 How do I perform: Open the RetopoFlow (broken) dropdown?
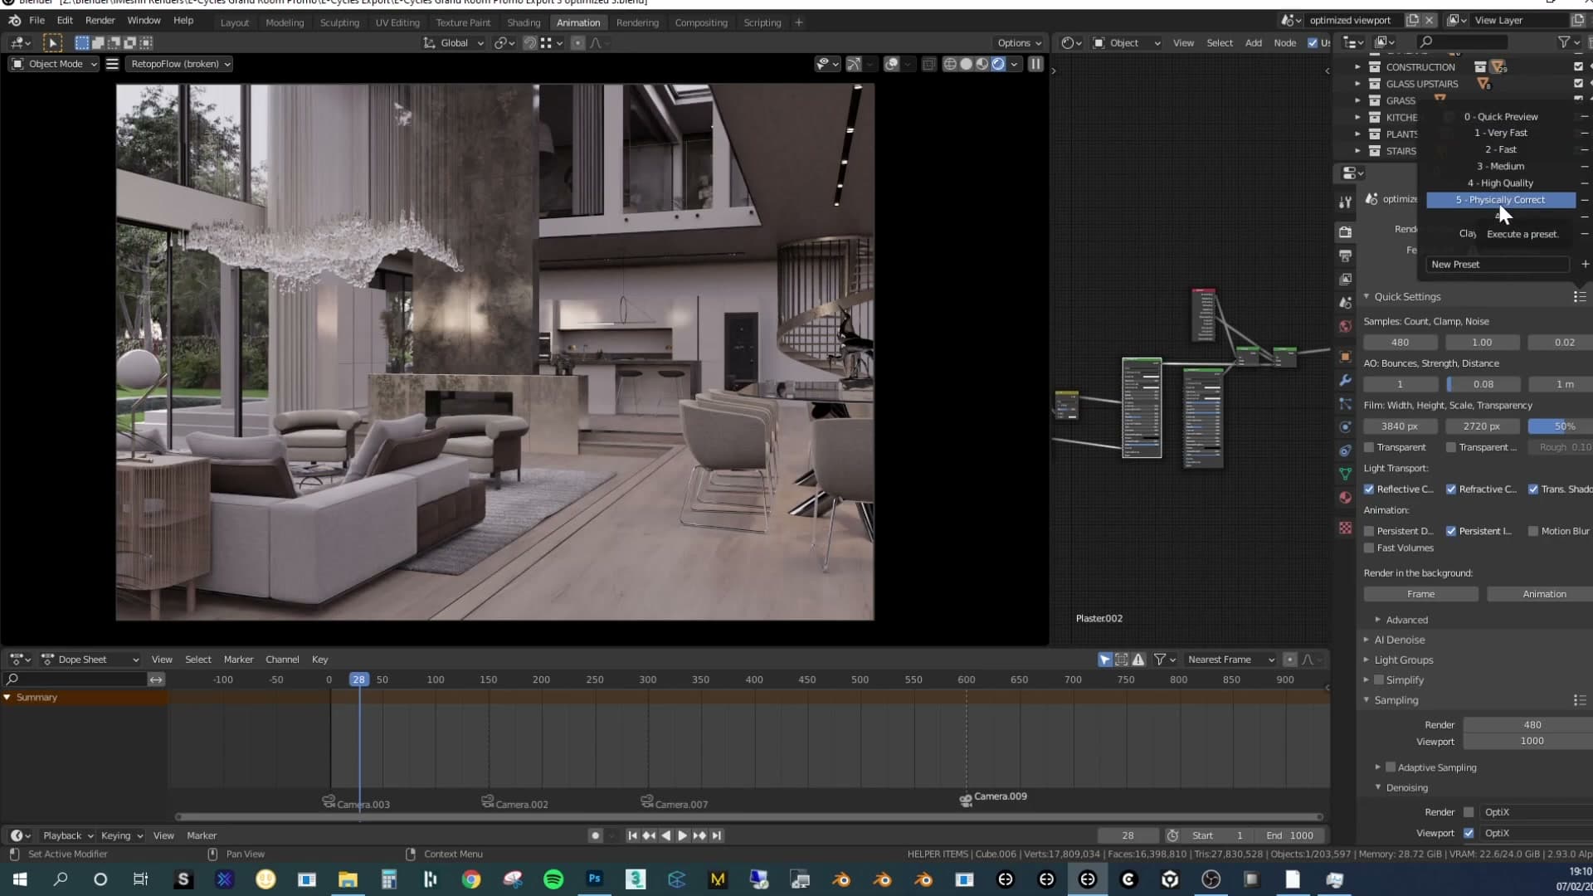pyautogui.click(x=179, y=64)
